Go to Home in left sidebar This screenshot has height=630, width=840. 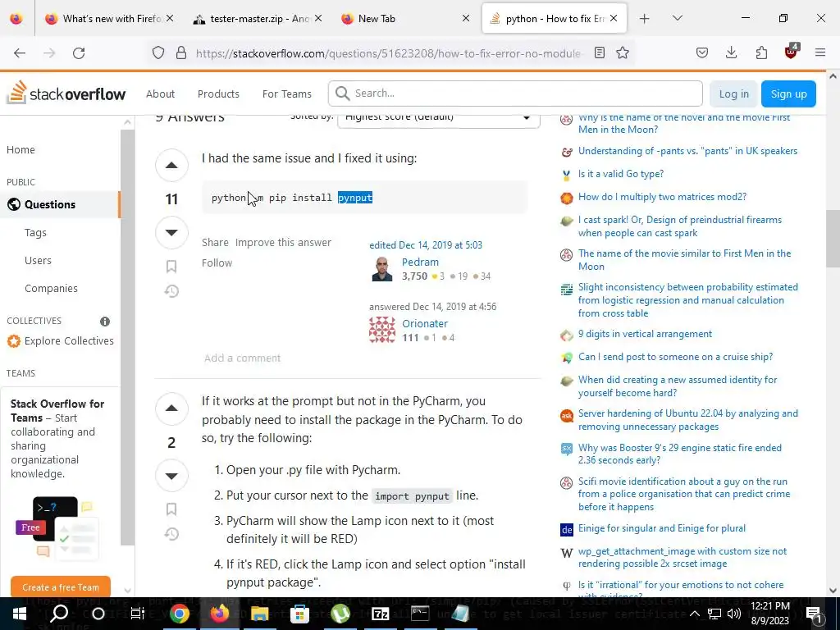click(21, 150)
